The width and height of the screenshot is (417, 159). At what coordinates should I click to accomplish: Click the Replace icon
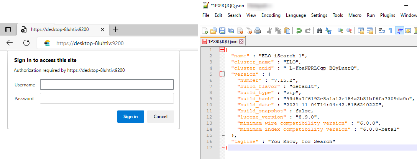(328, 31)
